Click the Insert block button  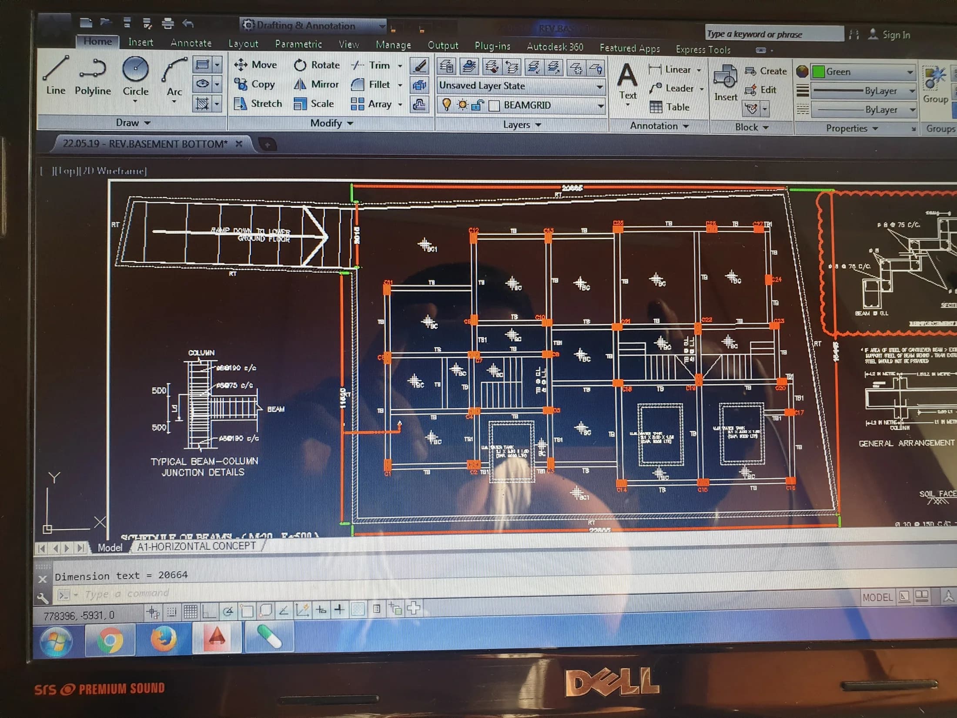(x=725, y=84)
